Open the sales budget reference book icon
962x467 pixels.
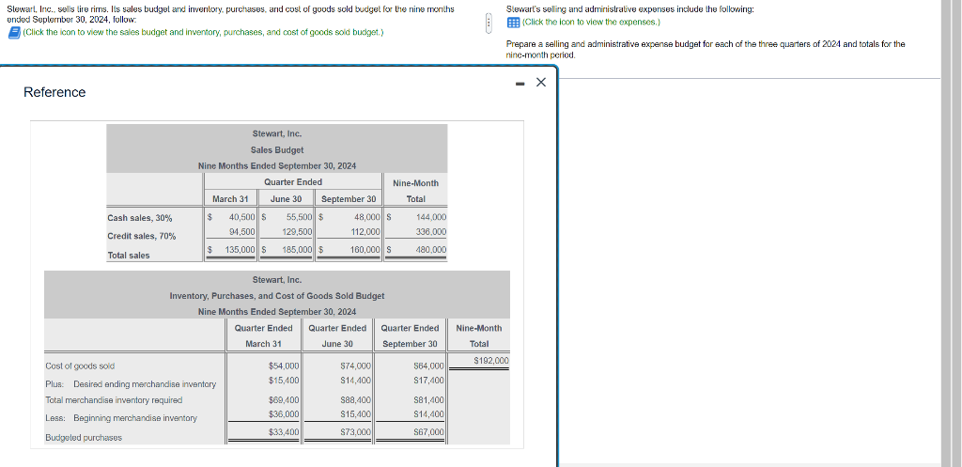(14, 33)
